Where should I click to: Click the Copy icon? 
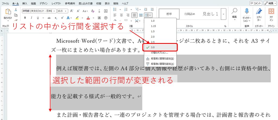pyautogui.click(x=16, y=15)
